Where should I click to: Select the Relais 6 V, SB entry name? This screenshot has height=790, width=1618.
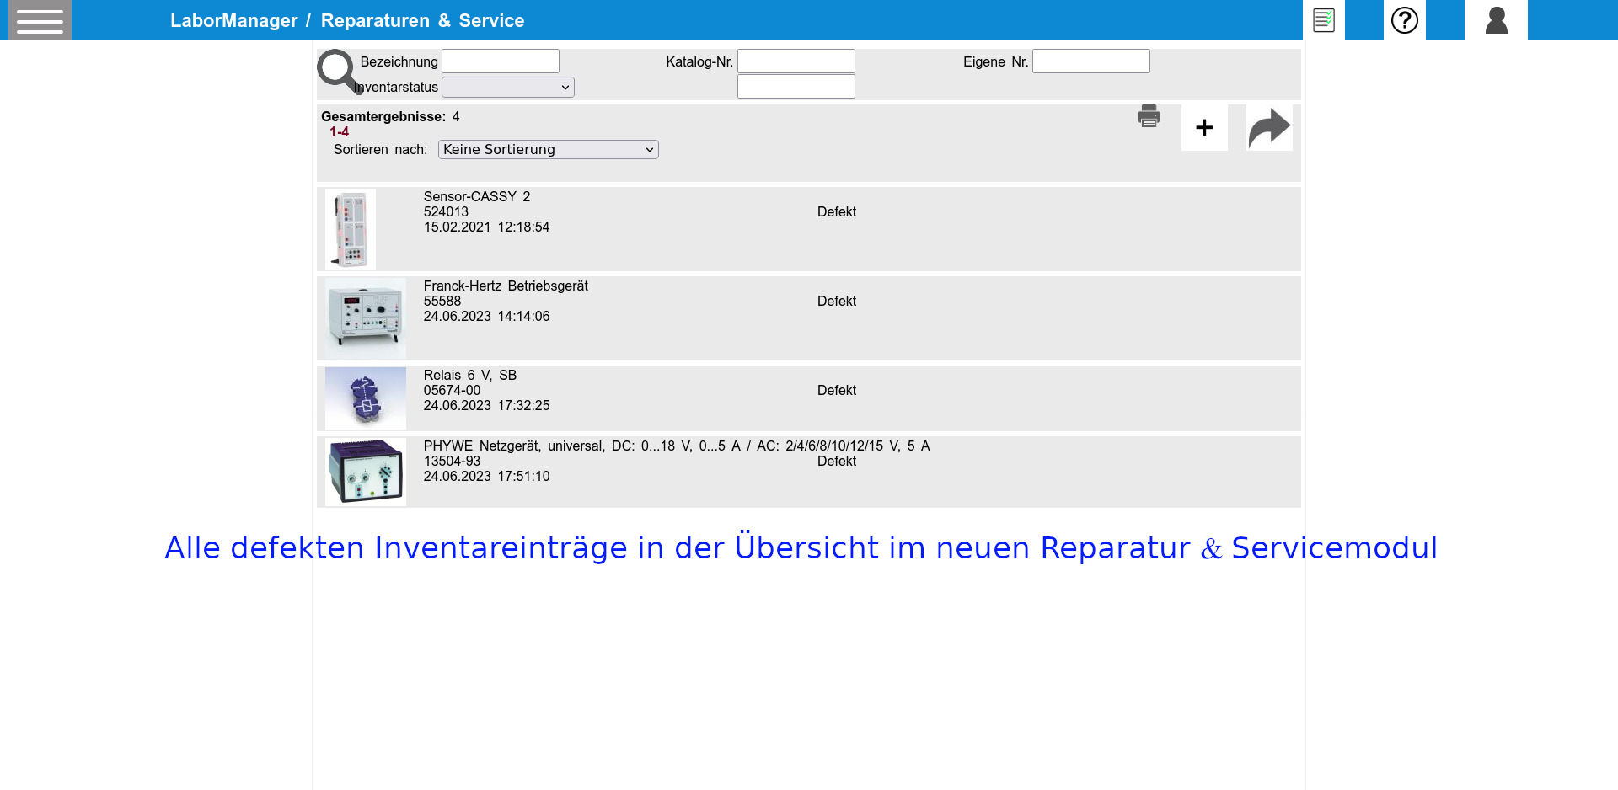point(470,375)
